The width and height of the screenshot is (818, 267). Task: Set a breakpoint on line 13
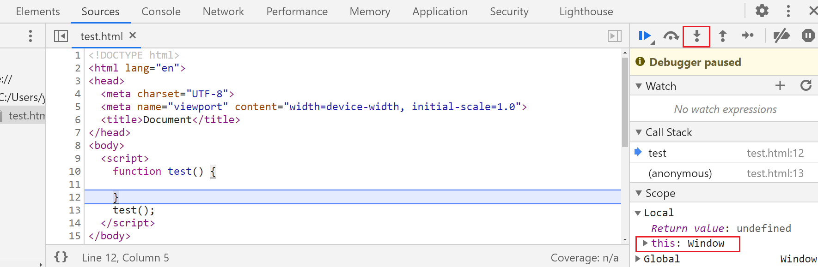tap(75, 210)
